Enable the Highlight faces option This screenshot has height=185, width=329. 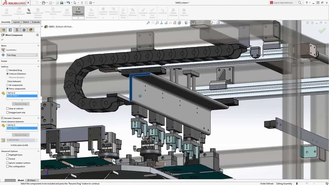click(8, 155)
